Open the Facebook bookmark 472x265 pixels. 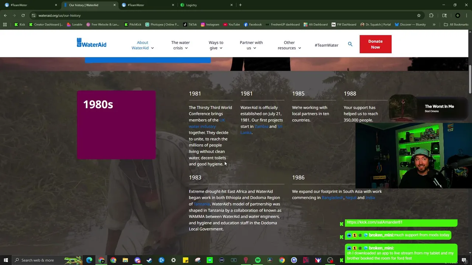(253, 25)
